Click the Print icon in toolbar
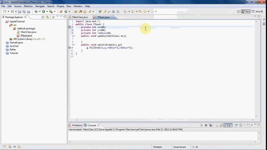The image size is (267, 150). pyautogui.click(x=29, y=12)
